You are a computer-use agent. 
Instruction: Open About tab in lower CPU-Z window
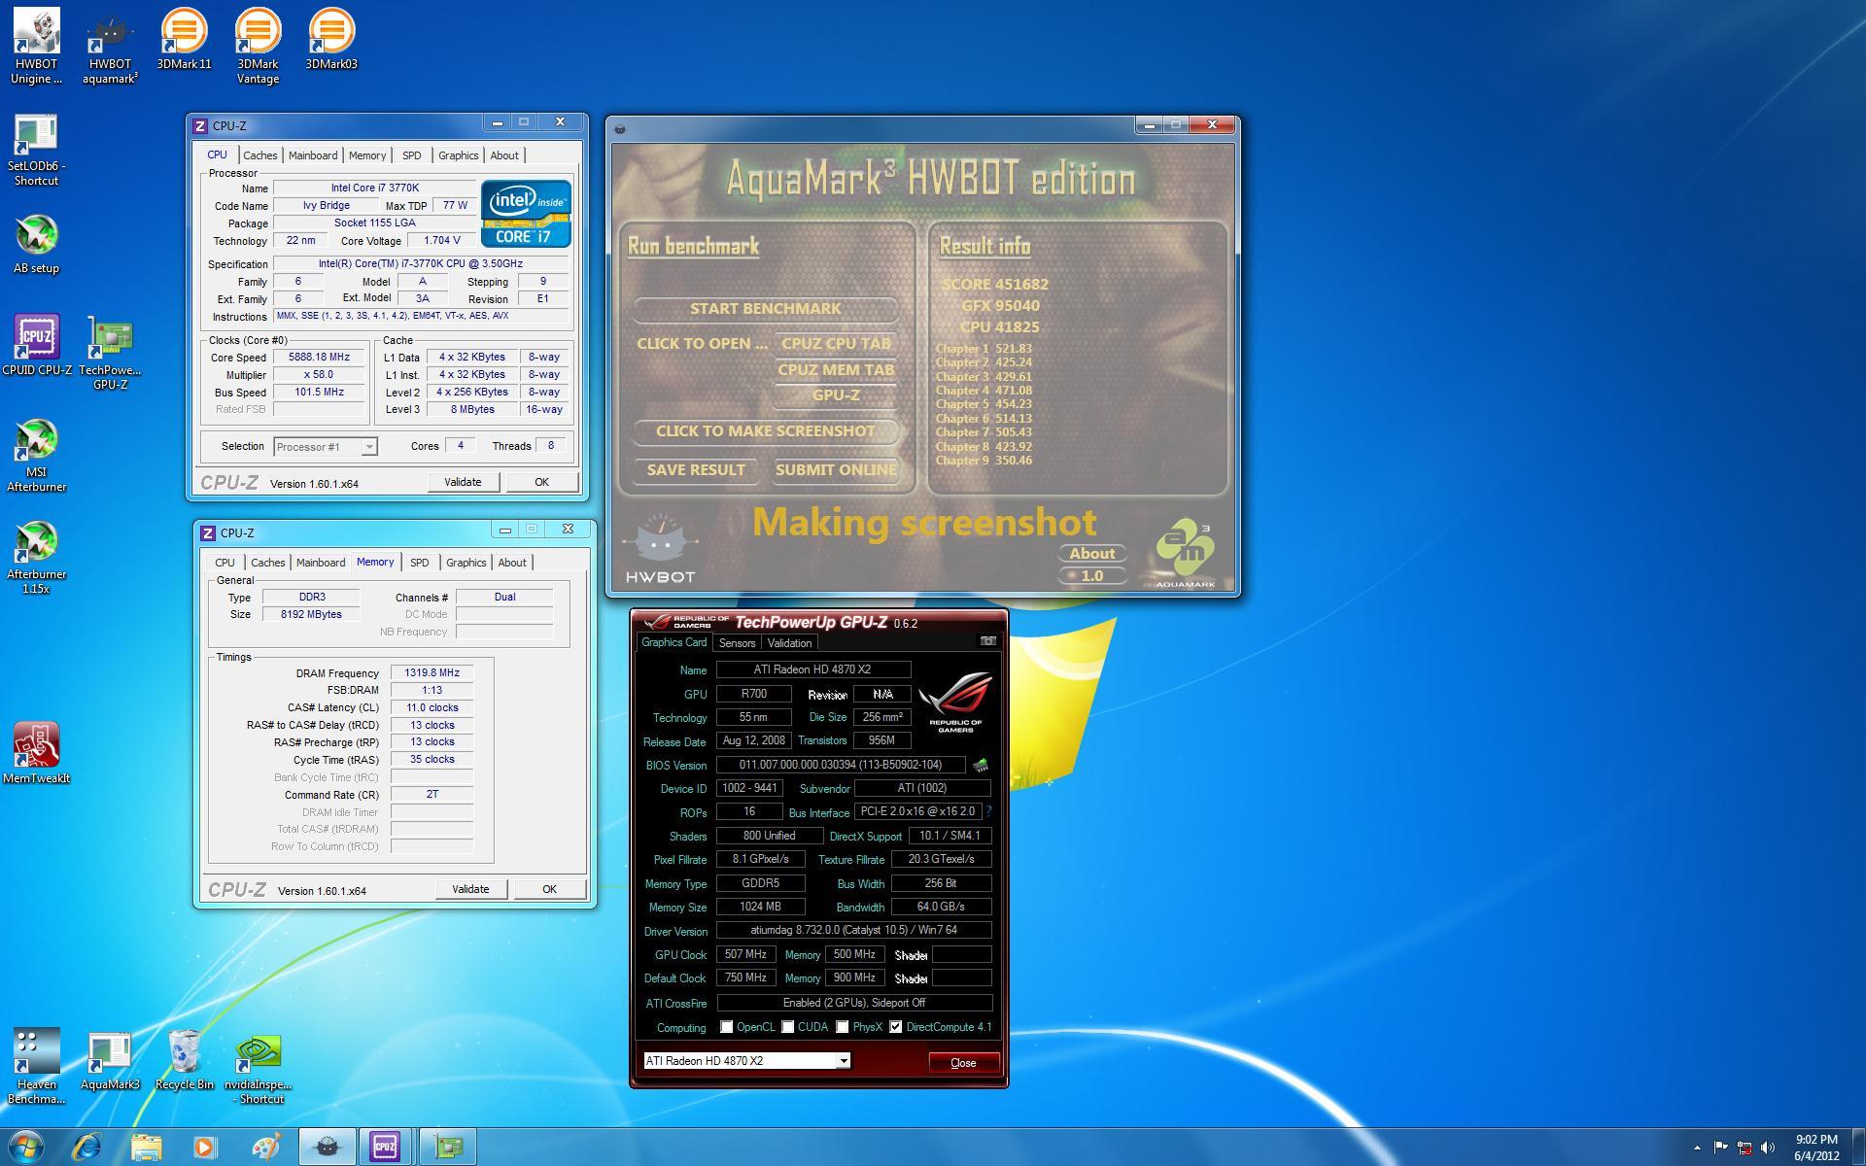pos(512,563)
